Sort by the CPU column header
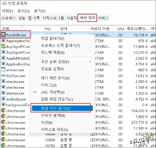This screenshot has width=156, height=148. pos(119,28)
